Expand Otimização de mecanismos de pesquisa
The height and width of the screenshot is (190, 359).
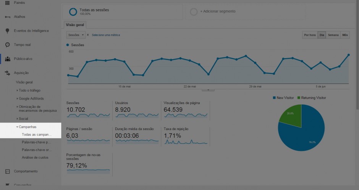click(x=17, y=107)
